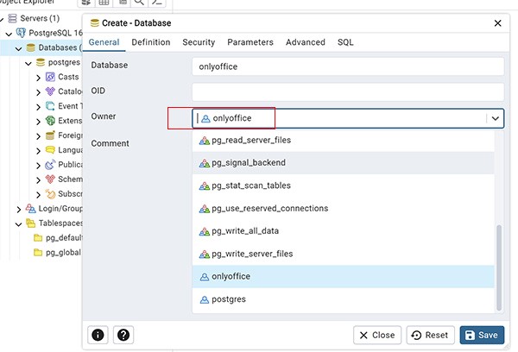
Task: Open the Definition tab
Action: (150, 42)
